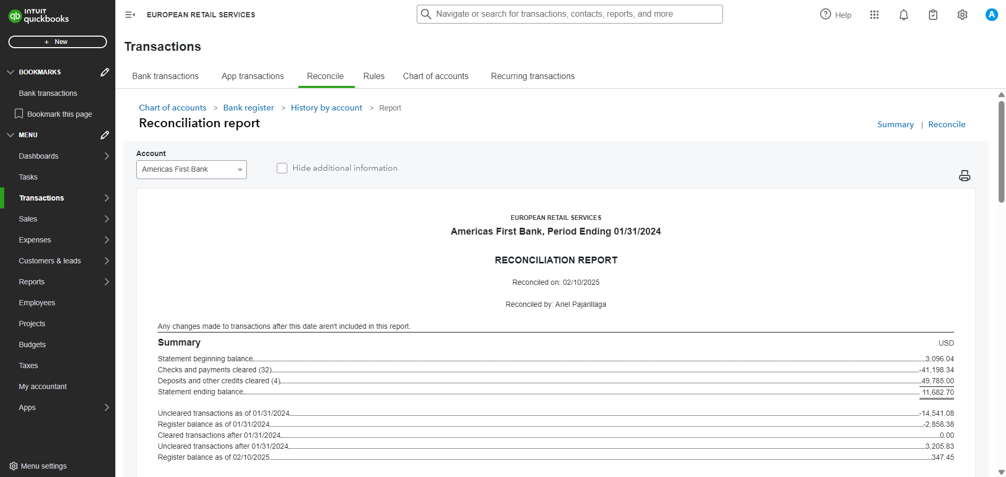1006x477 pixels.
Task: Open the Summary link
Action: 895,125
